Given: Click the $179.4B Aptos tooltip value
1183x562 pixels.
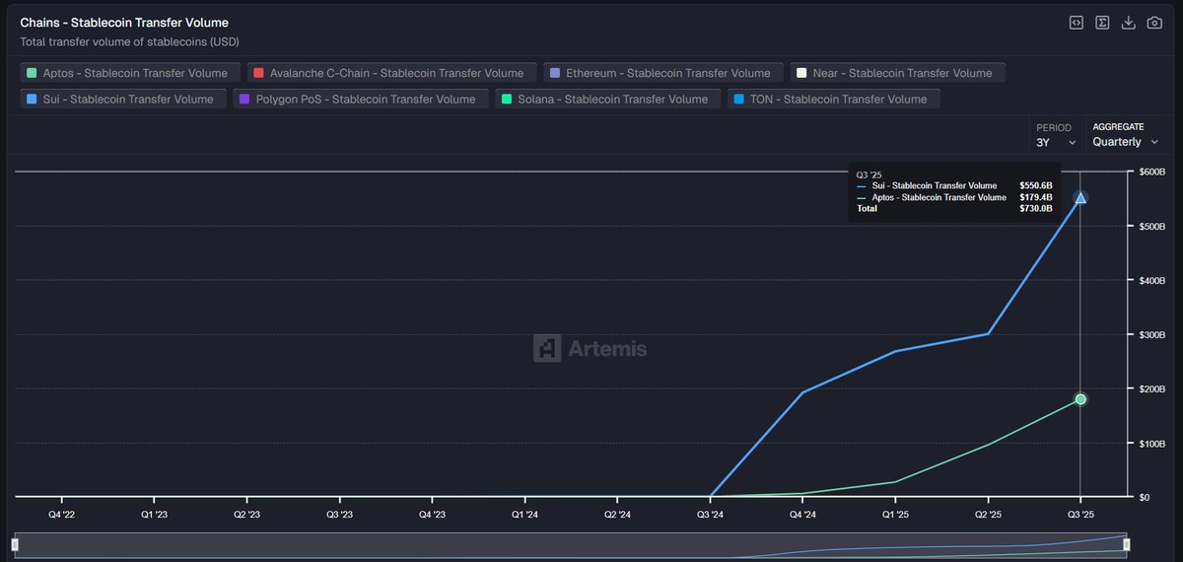Looking at the screenshot, I should (x=1035, y=197).
